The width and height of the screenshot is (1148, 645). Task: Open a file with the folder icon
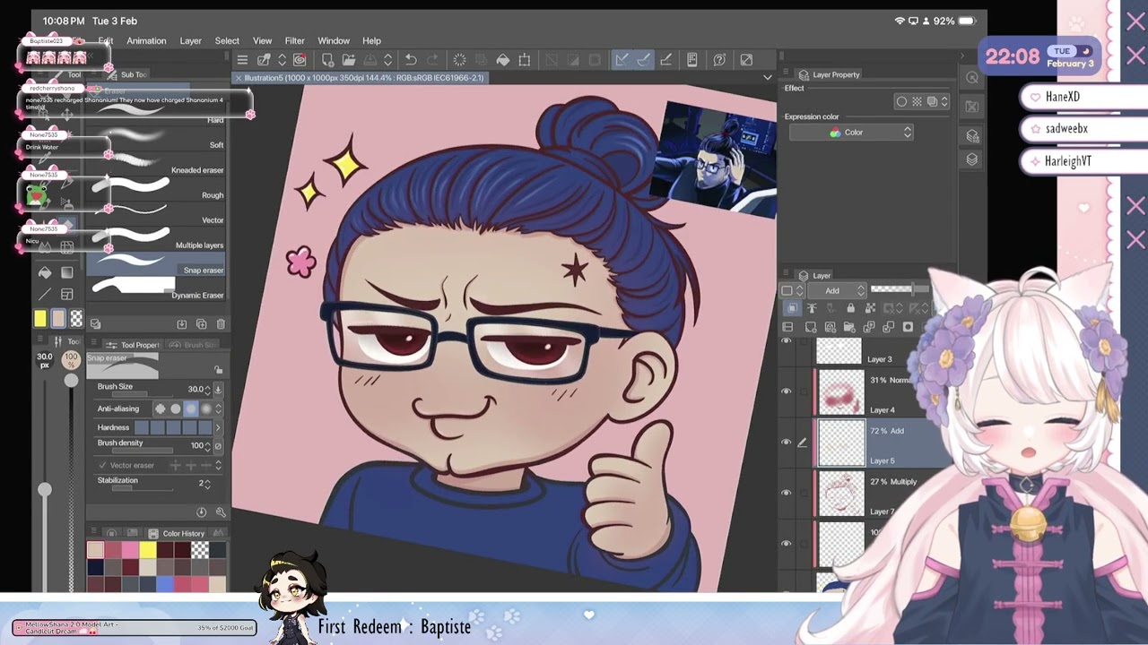point(348,60)
